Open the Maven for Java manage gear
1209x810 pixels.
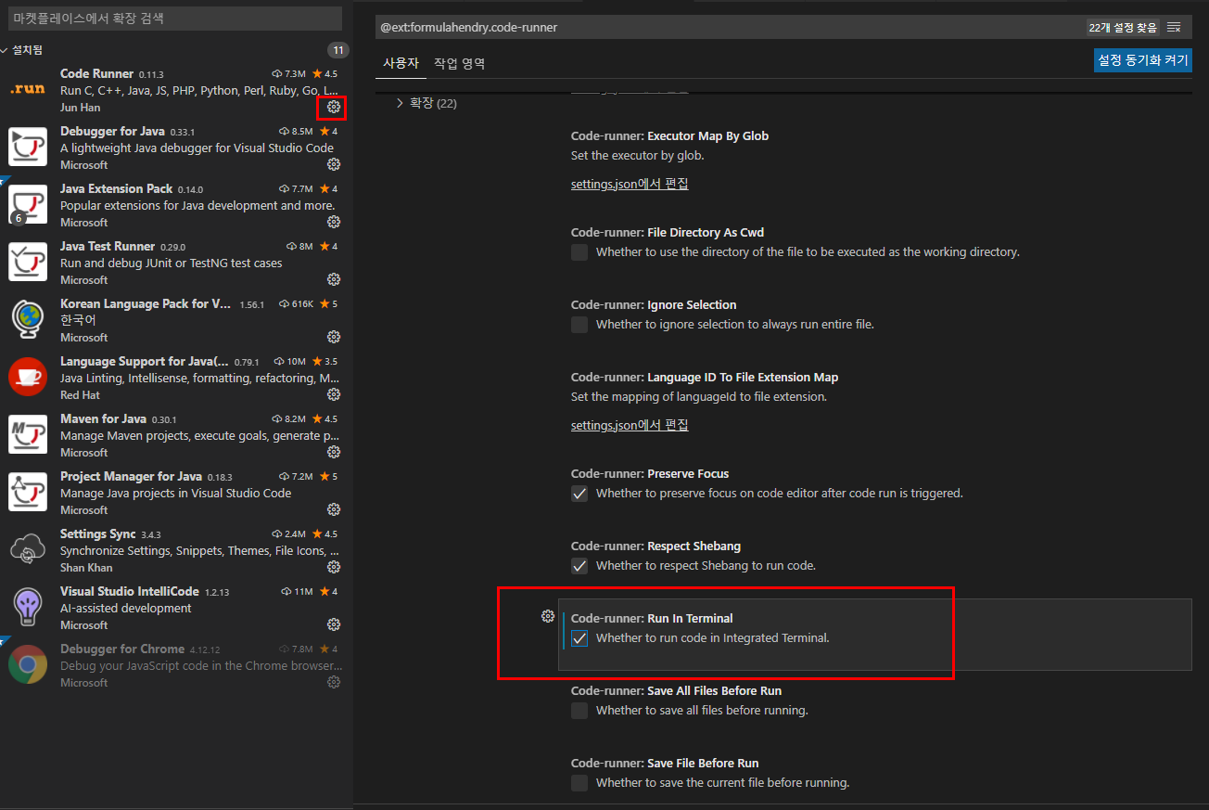[x=334, y=452]
